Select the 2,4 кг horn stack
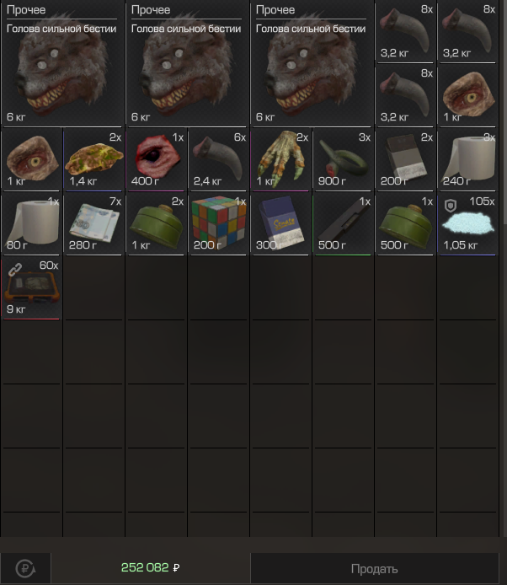Viewport: 507px width, 585px height. coord(218,159)
